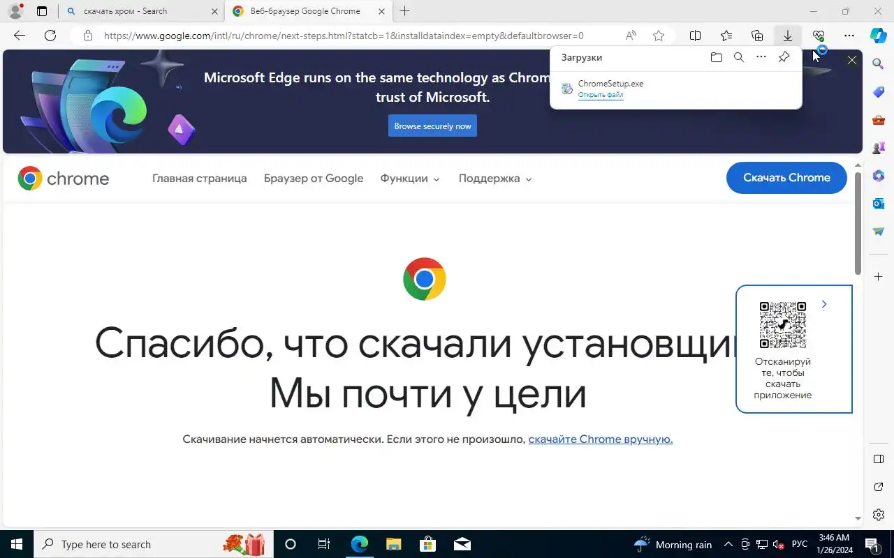The width and height of the screenshot is (894, 558).
Task: Open sidebar Microsoft 365 icon
Action: pyautogui.click(x=879, y=176)
